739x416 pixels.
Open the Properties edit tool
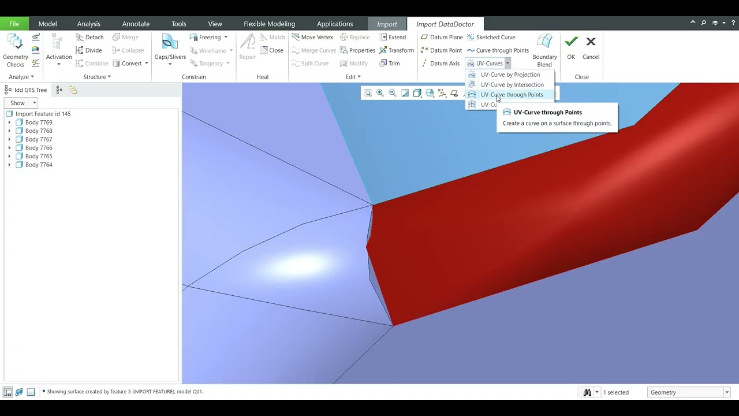[x=357, y=50]
